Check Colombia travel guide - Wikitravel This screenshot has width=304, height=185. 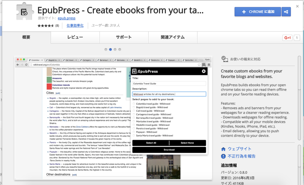point(134,104)
